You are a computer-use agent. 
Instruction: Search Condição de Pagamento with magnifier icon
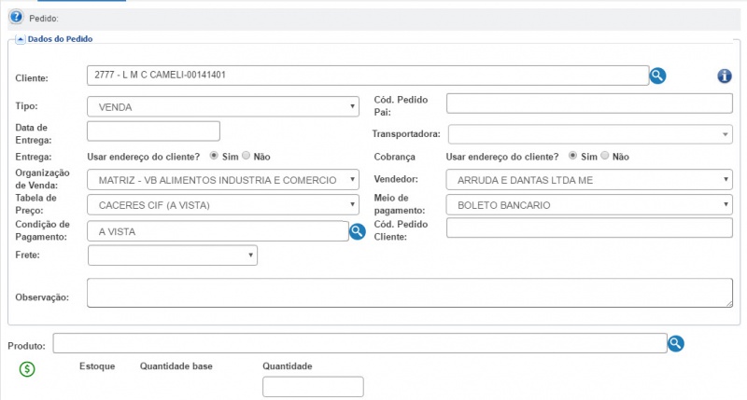pyautogui.click(x=358, y=231)
